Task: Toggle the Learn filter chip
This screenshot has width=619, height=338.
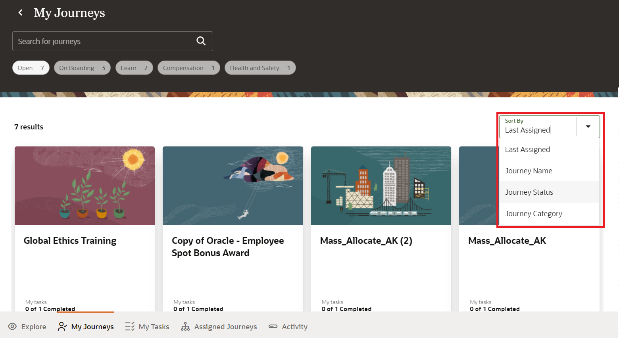Action: click(x=134, y=68)
